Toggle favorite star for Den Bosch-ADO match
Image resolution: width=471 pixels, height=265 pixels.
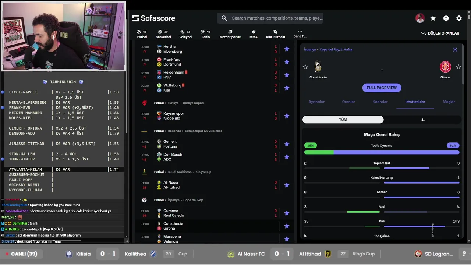pyautogui.click(x=287, y=157)
